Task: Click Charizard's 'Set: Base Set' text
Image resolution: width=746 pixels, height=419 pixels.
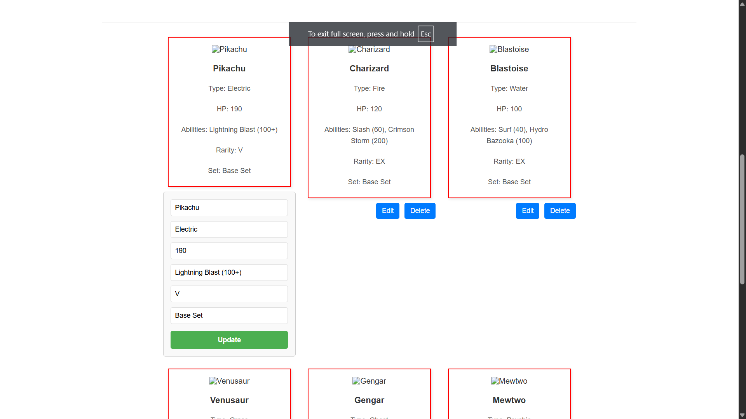Action: pos(369,182)
